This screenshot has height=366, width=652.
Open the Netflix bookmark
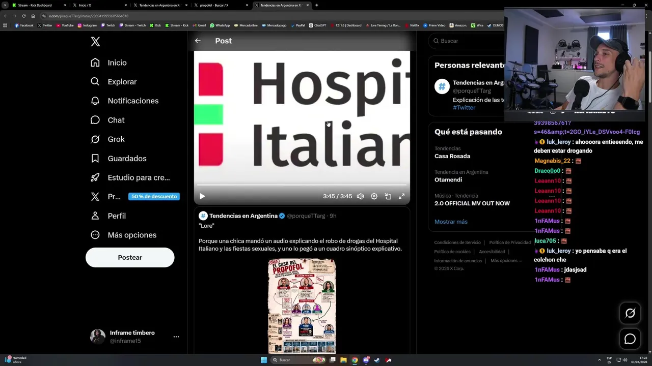[x=412, y=25]
